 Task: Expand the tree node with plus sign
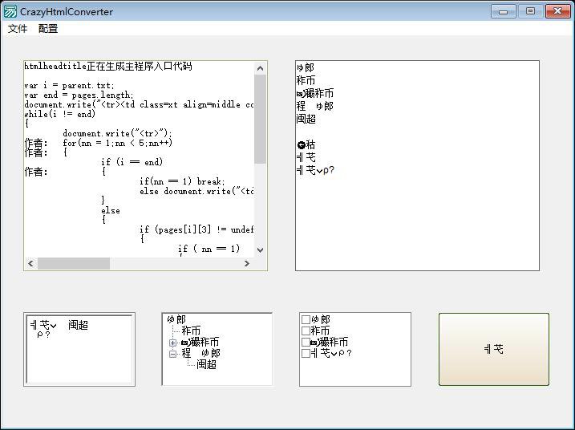pos(172,343)
